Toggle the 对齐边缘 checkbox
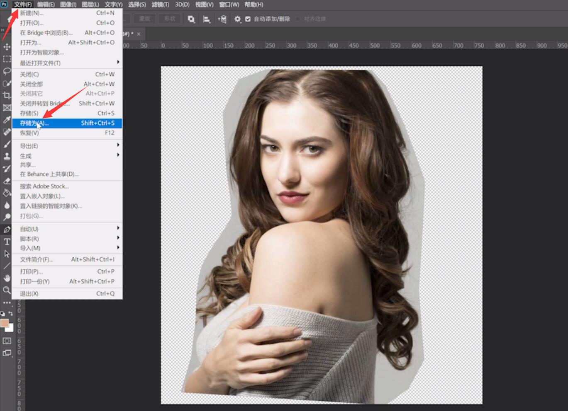Image resolution: width=568 pixels, height=411 pixels. point(298,19)
